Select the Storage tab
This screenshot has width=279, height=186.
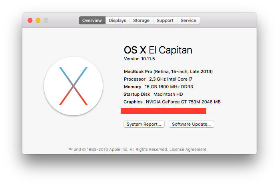click(141, 20)
